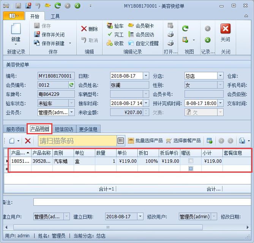The height and width of the screenshot is (243, 254).
Task: Click red X delete row icon in grid toolbar
Action: [28, 141]
